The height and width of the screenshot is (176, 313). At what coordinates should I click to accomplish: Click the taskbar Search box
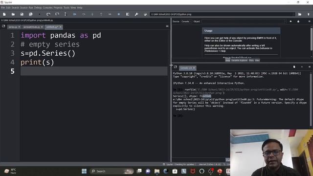pos(112,171)
